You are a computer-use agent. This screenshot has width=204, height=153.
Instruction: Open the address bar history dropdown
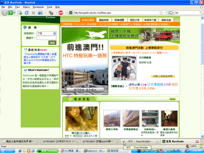[x=165, y=13]
